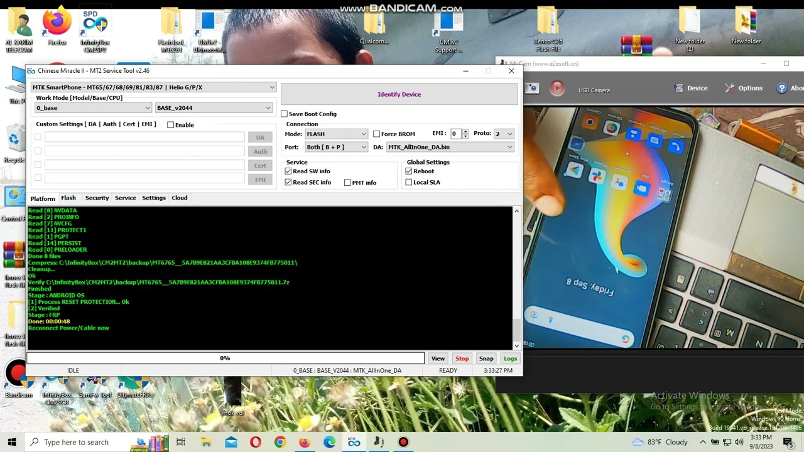Click MyCam snapshot camera icon
This screenshot has width=804, height=452.
532,89
